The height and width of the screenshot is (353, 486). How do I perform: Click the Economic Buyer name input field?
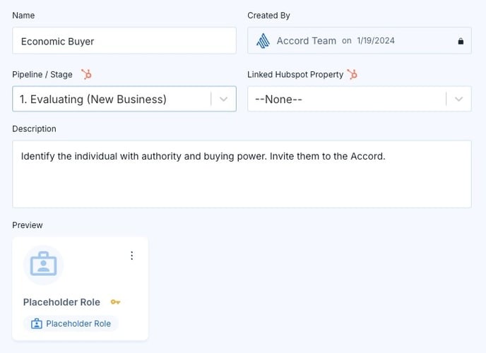pyautogui.click(x=124, y=40)
